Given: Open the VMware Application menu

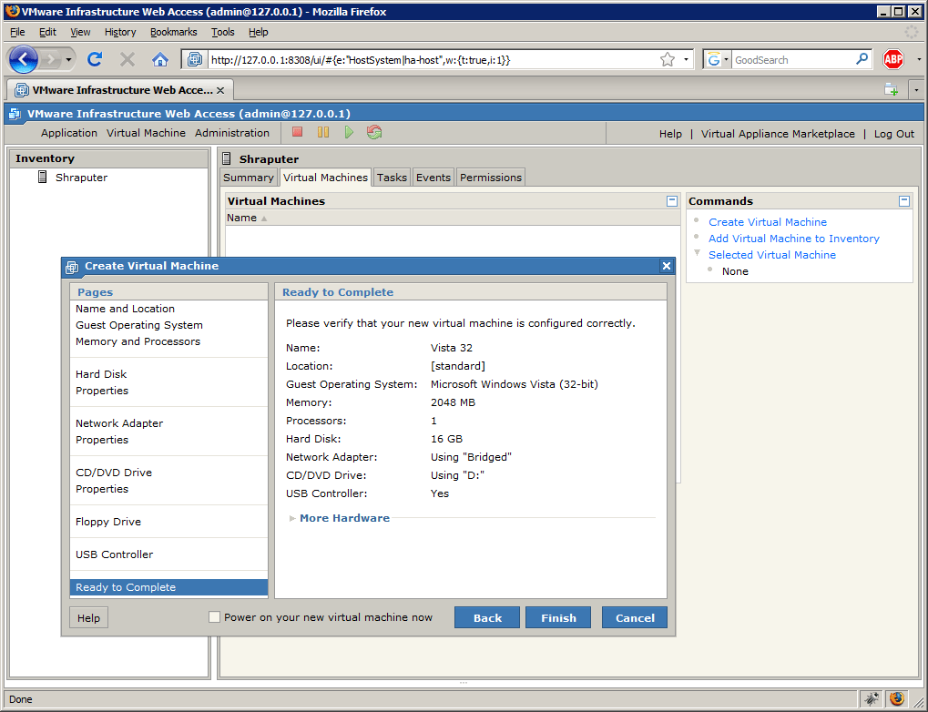Looking at the screenshot, I should 68,133.
